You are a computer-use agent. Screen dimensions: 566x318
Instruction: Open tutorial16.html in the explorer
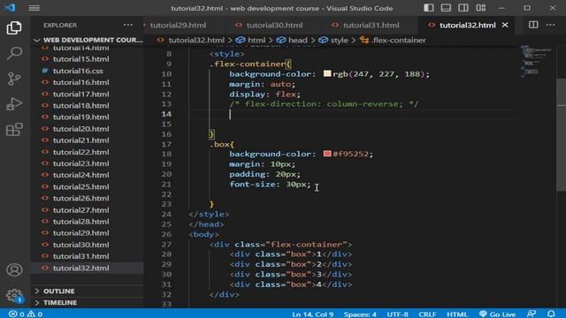(x=88, y=82)
